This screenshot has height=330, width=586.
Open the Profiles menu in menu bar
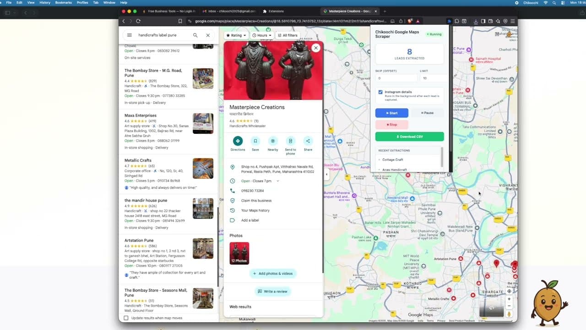pyautogui.click(x=82, y=3)
